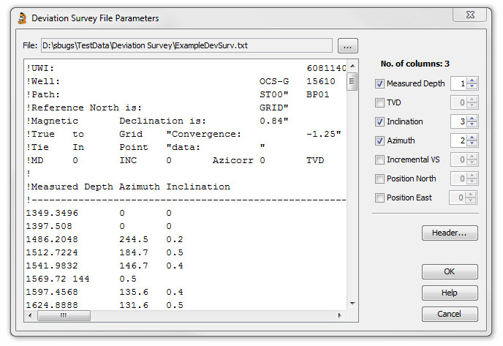The width and height of the screenshot is (503, 346).
Task: Decrease the Inclination column number
Action: 472,124
